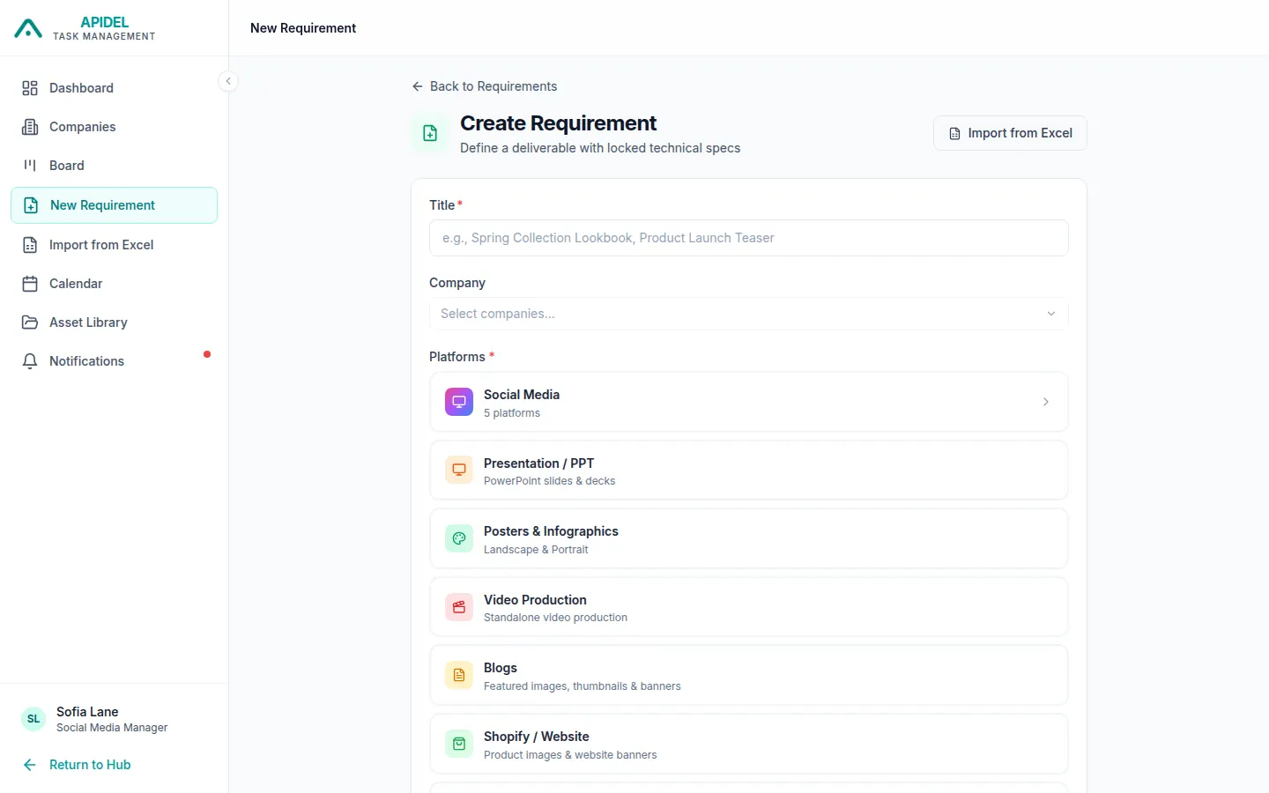
Task: Pick the Blogs platform card
Action: click(x=749, y=675)
